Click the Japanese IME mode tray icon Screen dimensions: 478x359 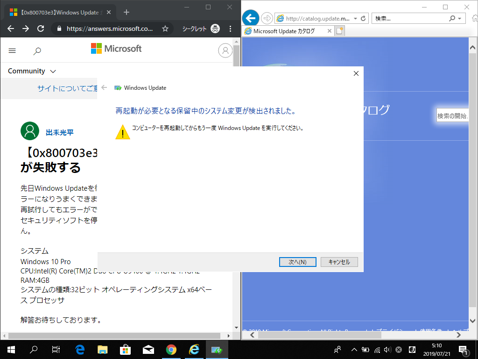412,350
